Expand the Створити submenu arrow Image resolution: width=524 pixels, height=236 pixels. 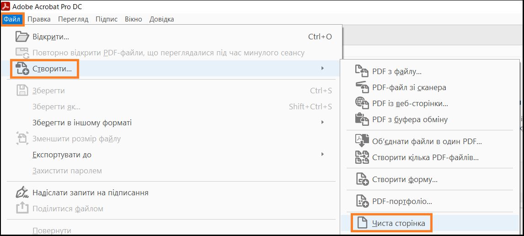pos(322,69)
